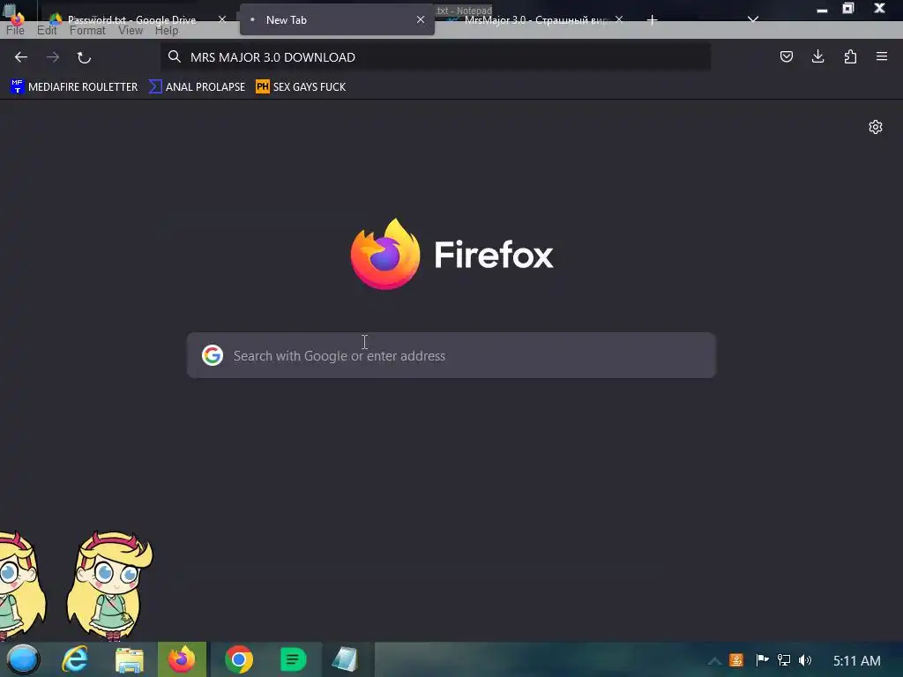Launch Google Chrome from taskbar

tap(238, 659)
